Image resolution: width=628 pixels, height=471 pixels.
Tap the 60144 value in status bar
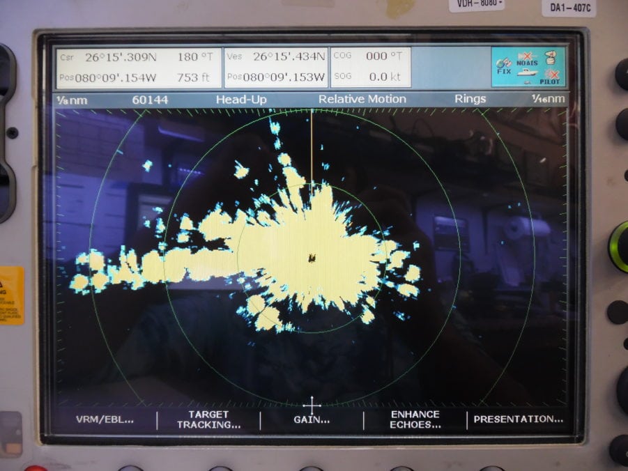point(150,100)
